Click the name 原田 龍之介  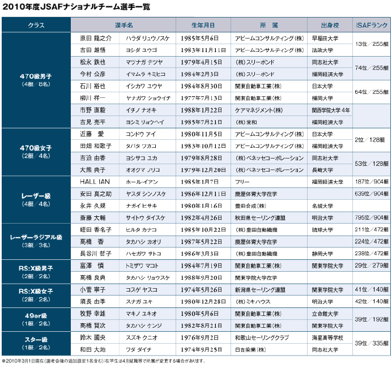tap(96, 38)
